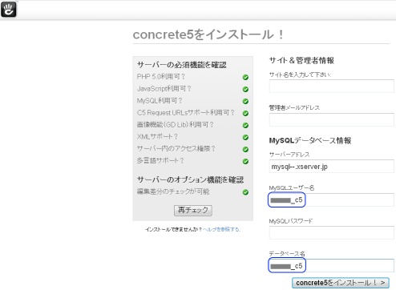Screen dimensions: 396x290
Task: Click 画像機能(GD Lib)利用可？ text
Action: 176,125
